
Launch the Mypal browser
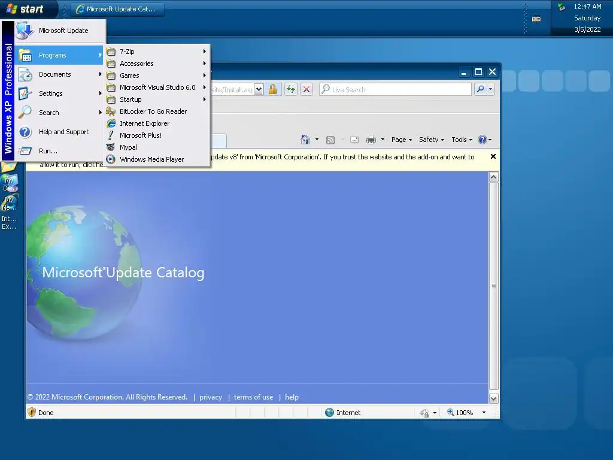[157, 147]
